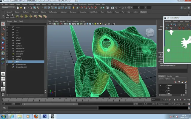
Task: Open the Create UVs menu
Action: pyautogui.click(x=83, y=4)
